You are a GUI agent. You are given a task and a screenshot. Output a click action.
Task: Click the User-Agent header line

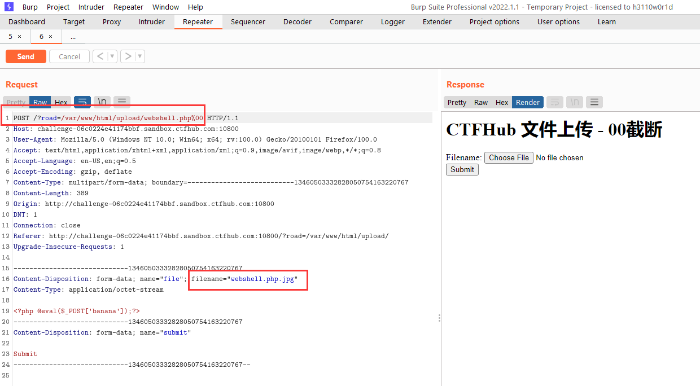pyautogui.click(x=195, y=139)
